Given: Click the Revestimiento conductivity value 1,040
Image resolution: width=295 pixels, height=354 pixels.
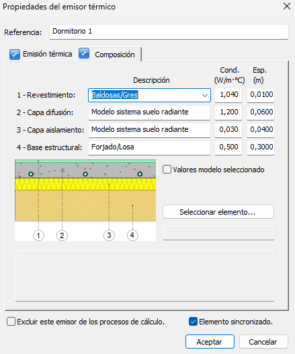Looking at the screenshot, I should pos(228,95).
